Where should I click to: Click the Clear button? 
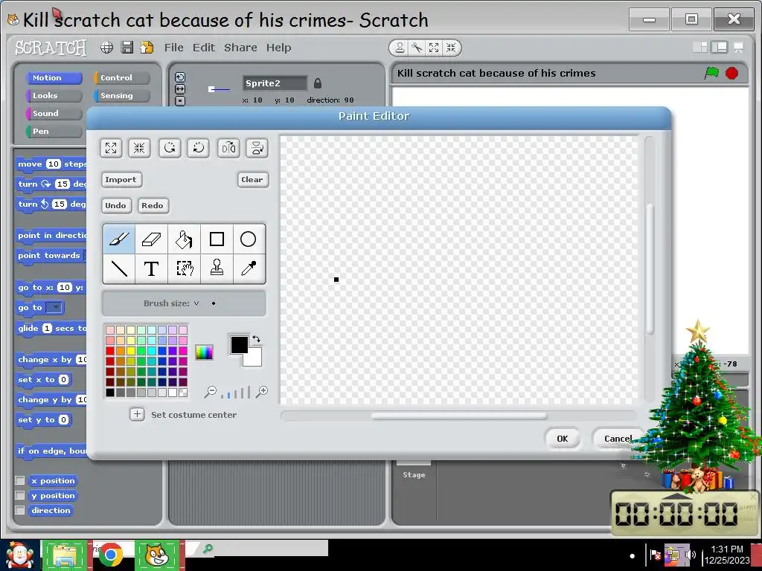252,180
